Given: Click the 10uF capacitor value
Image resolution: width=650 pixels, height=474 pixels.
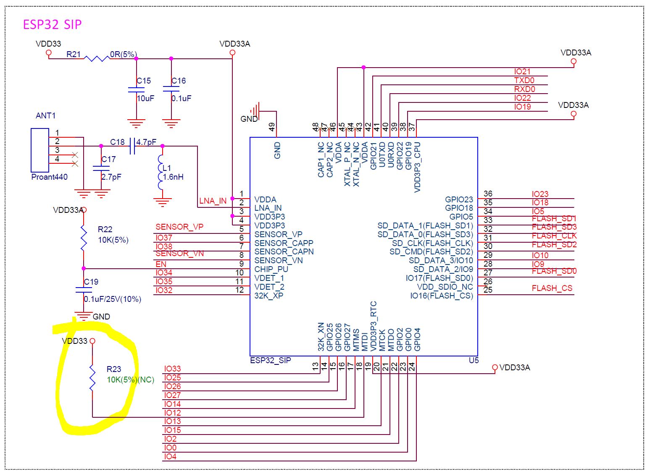Looking at the screenshot, I should click(145, 98).
